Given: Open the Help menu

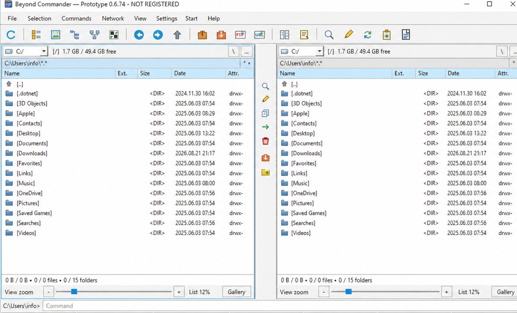Looking at the screenshot, I should click(x=214, y=18).
